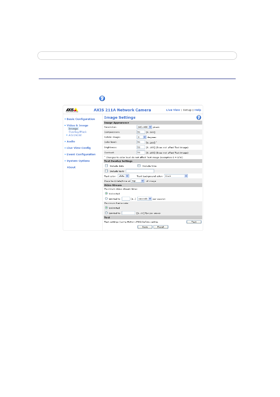Go to the Live View page
This screenshot has width=280, height=397.
tap(173, 110)
